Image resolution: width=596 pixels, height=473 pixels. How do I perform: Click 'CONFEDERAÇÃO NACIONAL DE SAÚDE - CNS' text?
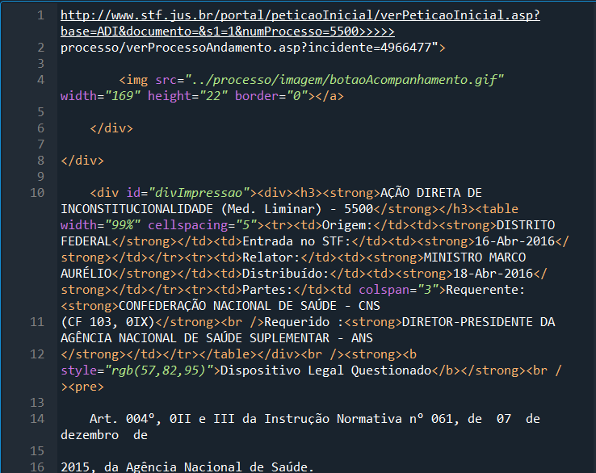tap(250, 306)
